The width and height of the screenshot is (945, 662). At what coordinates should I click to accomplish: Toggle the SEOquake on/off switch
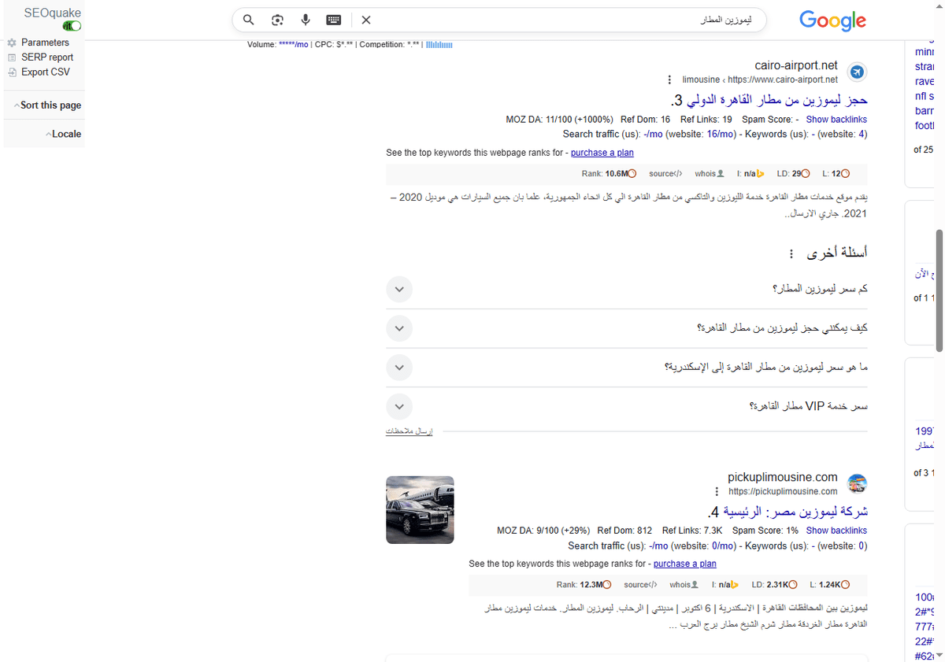coord(72,25)
